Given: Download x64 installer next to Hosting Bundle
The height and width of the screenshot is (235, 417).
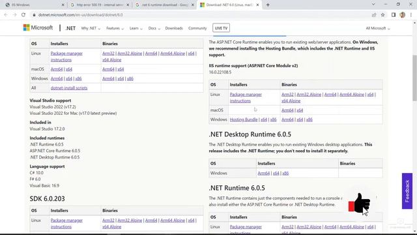Looking at the screenshot, I should 264,119.
